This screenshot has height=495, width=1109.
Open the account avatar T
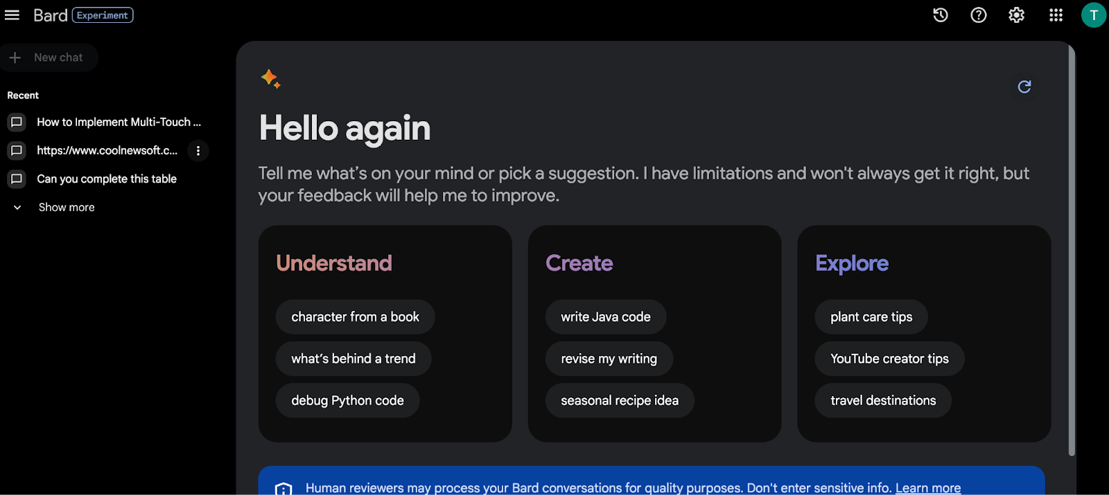click(x=1094, y=15)
